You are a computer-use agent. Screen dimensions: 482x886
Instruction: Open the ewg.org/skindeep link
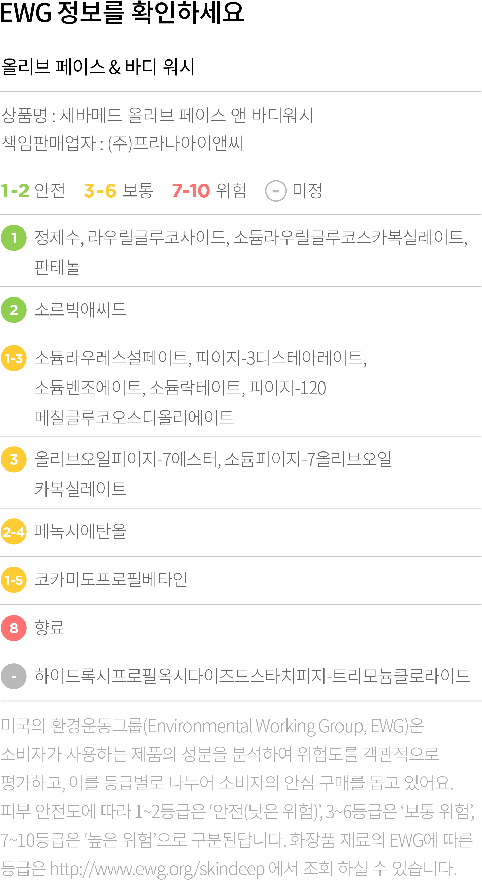click(x=157, y=869)
